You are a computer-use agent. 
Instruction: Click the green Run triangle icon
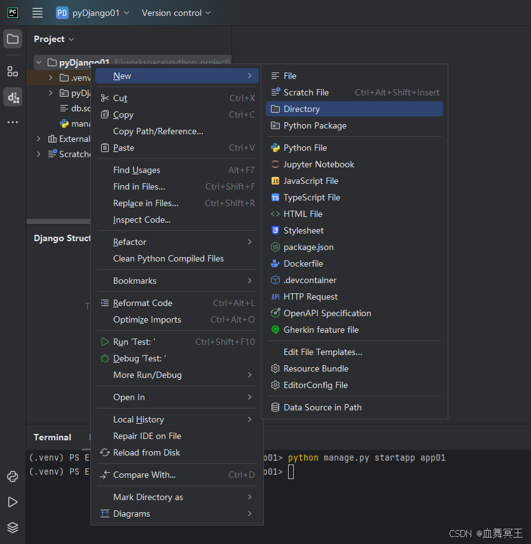pyautogui.click(x=105, y=342)
